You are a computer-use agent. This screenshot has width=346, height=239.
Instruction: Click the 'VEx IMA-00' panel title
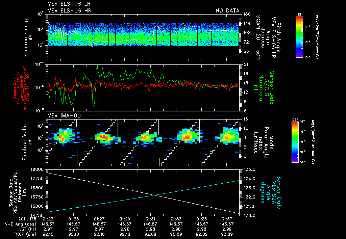[x=64, y=115]
